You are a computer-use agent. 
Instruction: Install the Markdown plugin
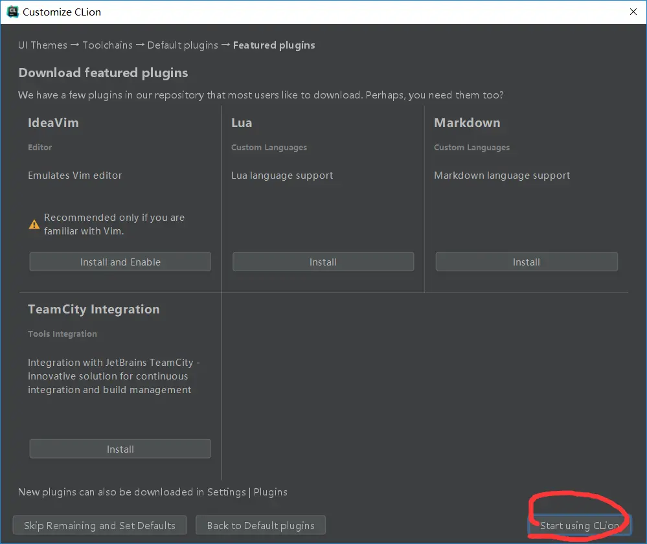(x=527, y=262)
